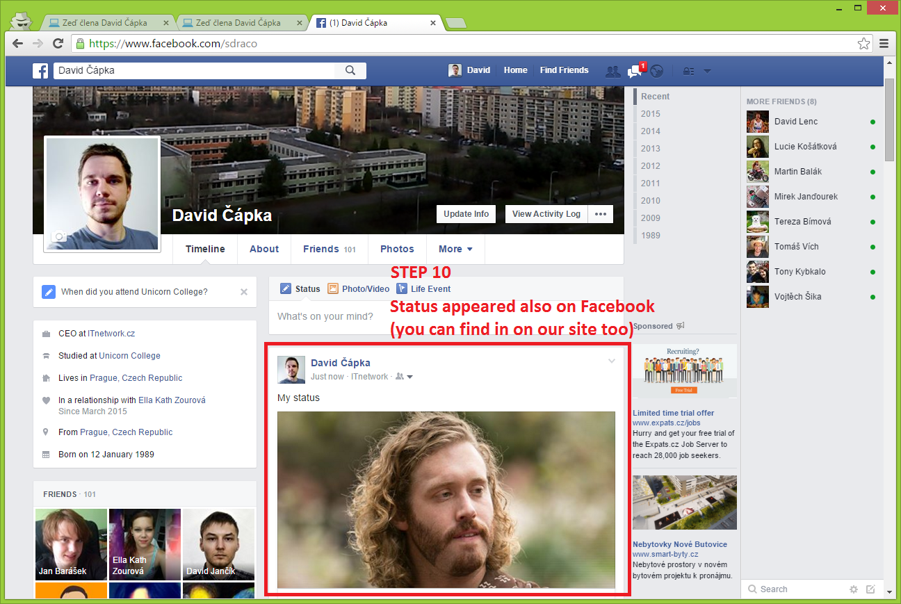Open Jan Barášek friend thumbnail
Screen dimensions: 901x604
72,544
